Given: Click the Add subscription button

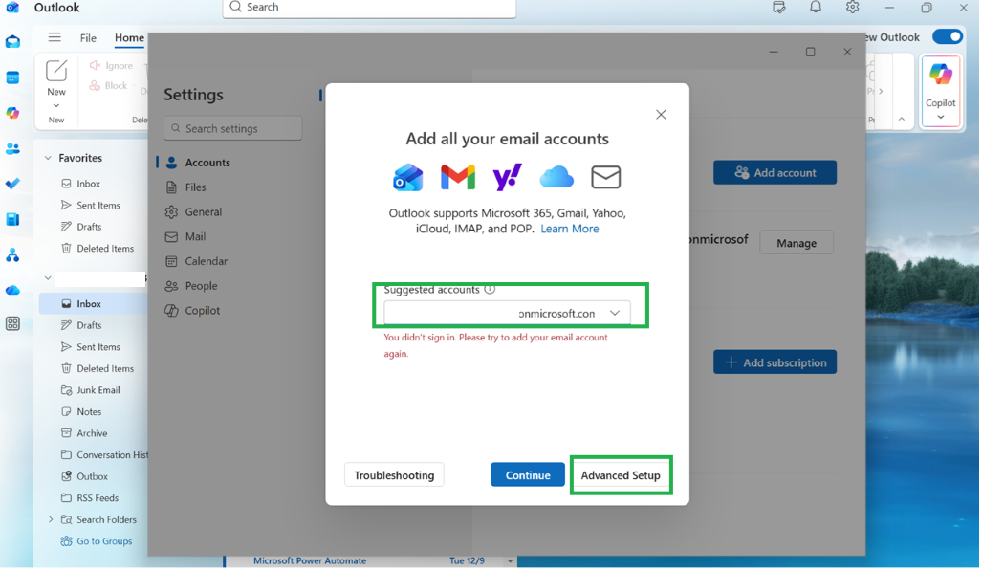Looking at the screenshot, I should click(775, 362).
